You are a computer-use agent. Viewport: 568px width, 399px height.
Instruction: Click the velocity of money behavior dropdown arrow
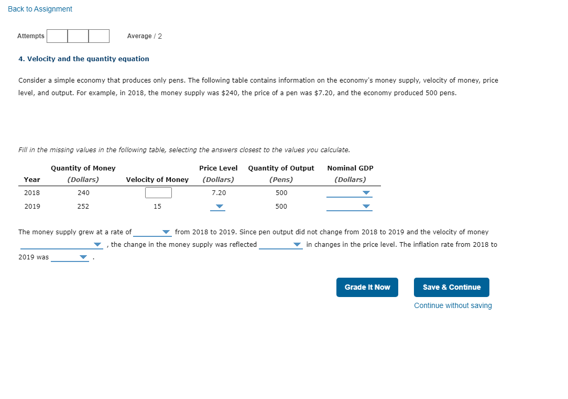pos(97,244)
